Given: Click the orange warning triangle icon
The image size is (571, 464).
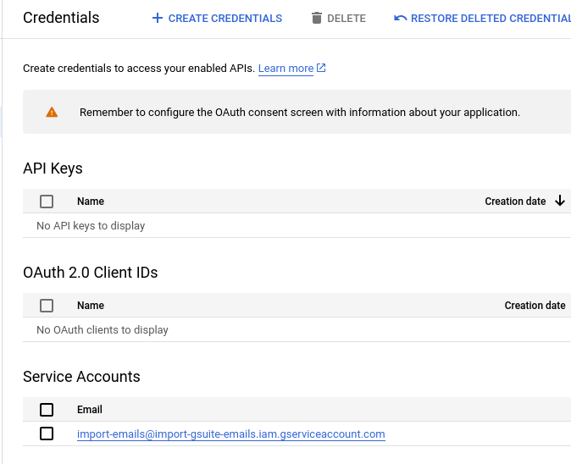Looking at the screenshot, I should tap(52, 112).
